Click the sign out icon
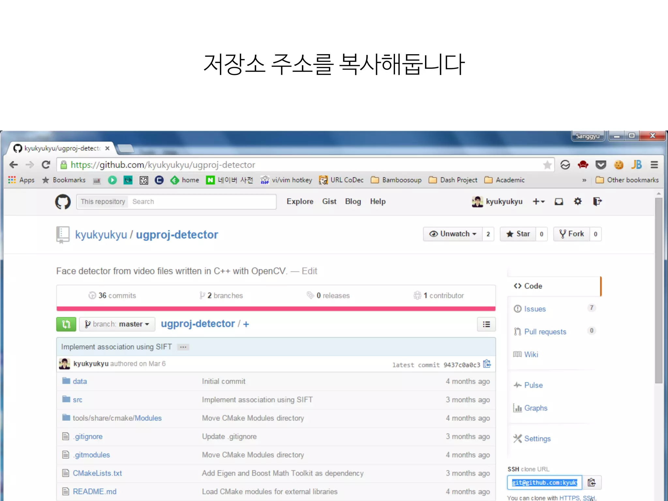Viewport: 668px width, 501px height. click(597, 201)
